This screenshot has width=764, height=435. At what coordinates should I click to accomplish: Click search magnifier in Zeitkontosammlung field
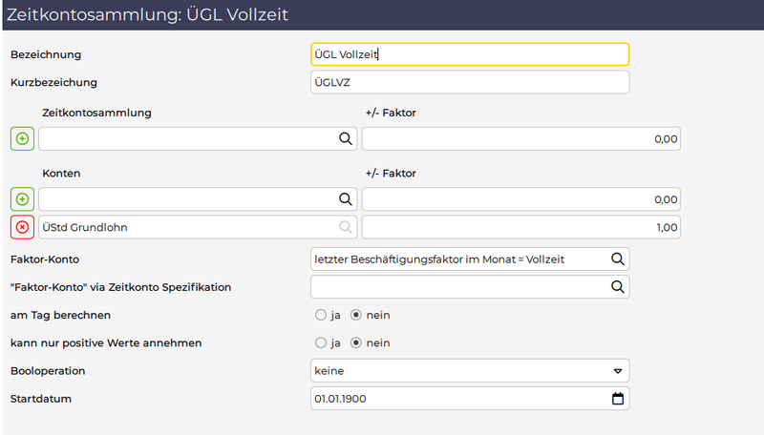[x=345, y=139]
